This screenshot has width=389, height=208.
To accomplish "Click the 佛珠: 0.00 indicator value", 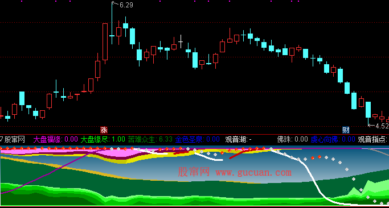I will [293, 140].
